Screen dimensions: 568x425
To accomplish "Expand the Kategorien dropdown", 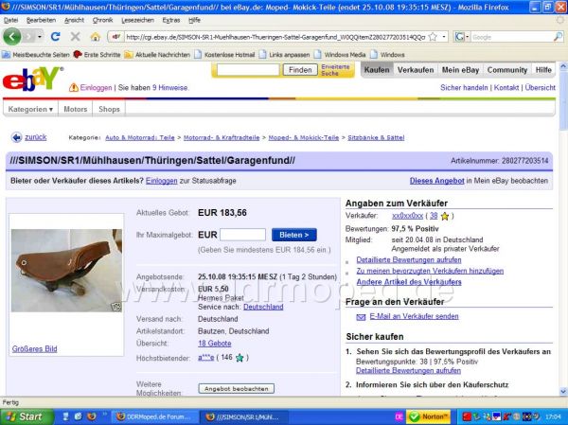I will coord(30,109).
